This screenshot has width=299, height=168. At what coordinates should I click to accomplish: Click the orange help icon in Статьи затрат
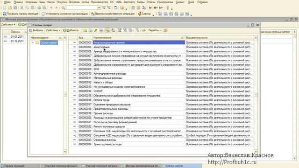[165, 30]
